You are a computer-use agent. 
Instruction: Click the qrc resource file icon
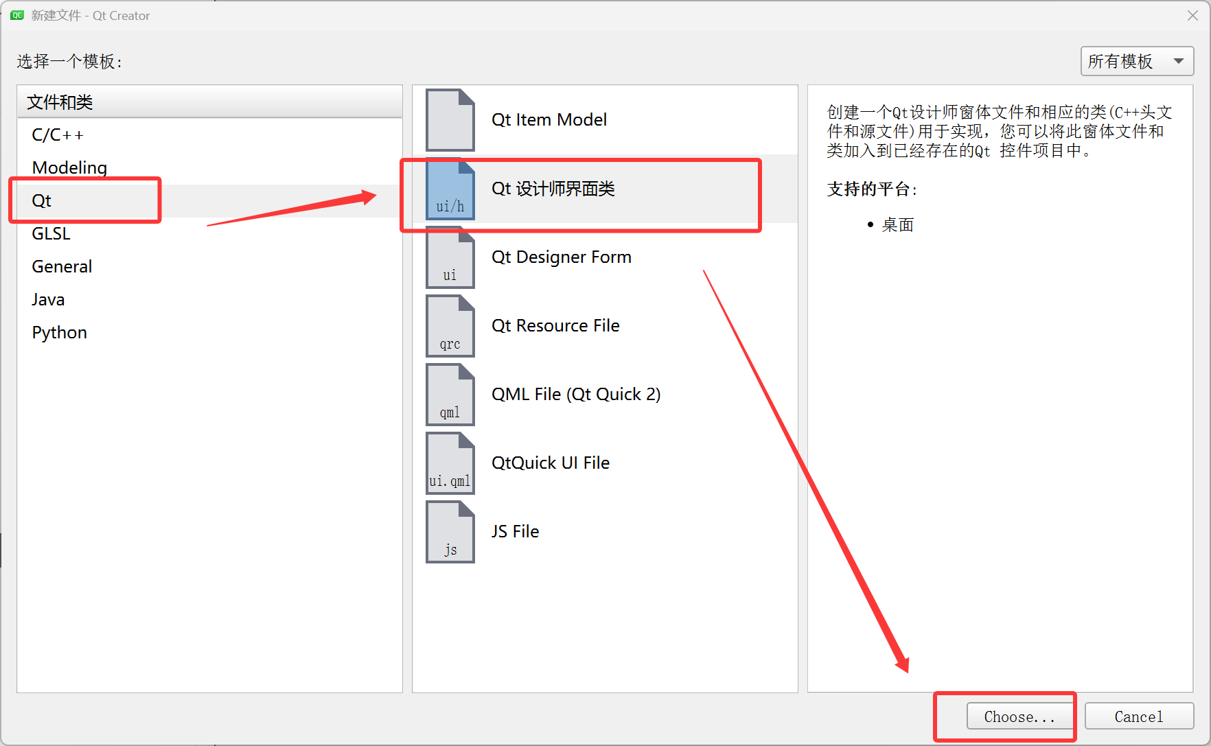(x=450, y=326)
